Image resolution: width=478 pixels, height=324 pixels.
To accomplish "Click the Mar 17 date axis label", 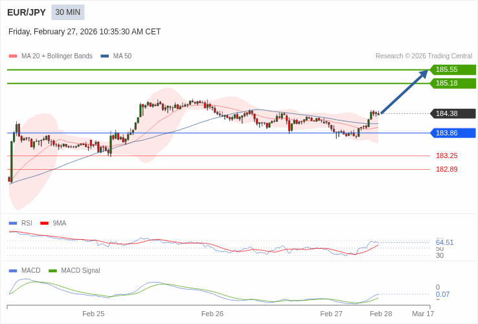I will coord(423,314).
